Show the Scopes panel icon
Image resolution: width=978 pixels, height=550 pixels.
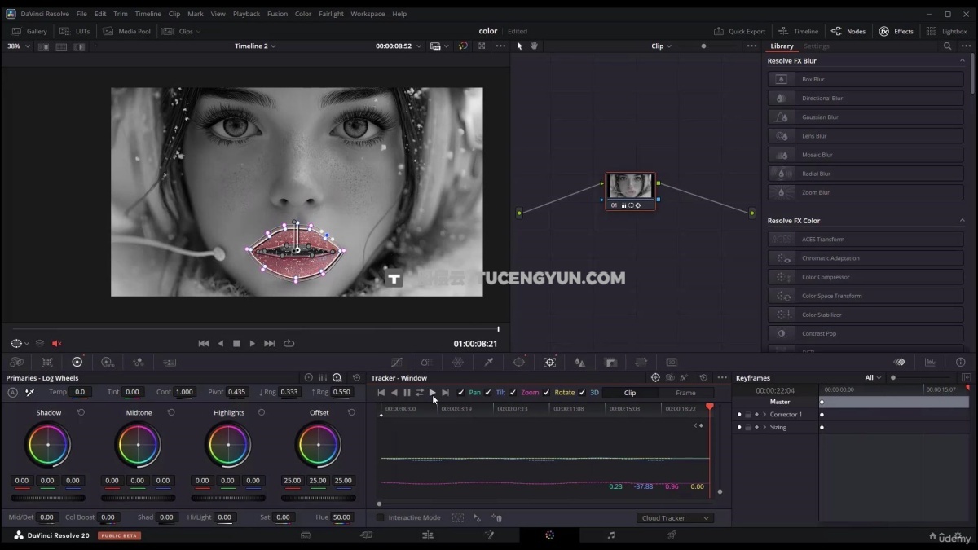coord(930,362)
